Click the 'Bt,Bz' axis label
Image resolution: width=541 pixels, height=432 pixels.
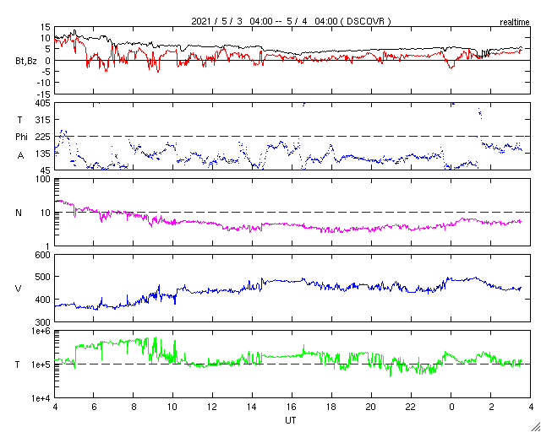(26, 62)
